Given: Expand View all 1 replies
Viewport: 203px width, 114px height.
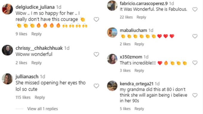Looking at the screenshot, I should [42, 109].
